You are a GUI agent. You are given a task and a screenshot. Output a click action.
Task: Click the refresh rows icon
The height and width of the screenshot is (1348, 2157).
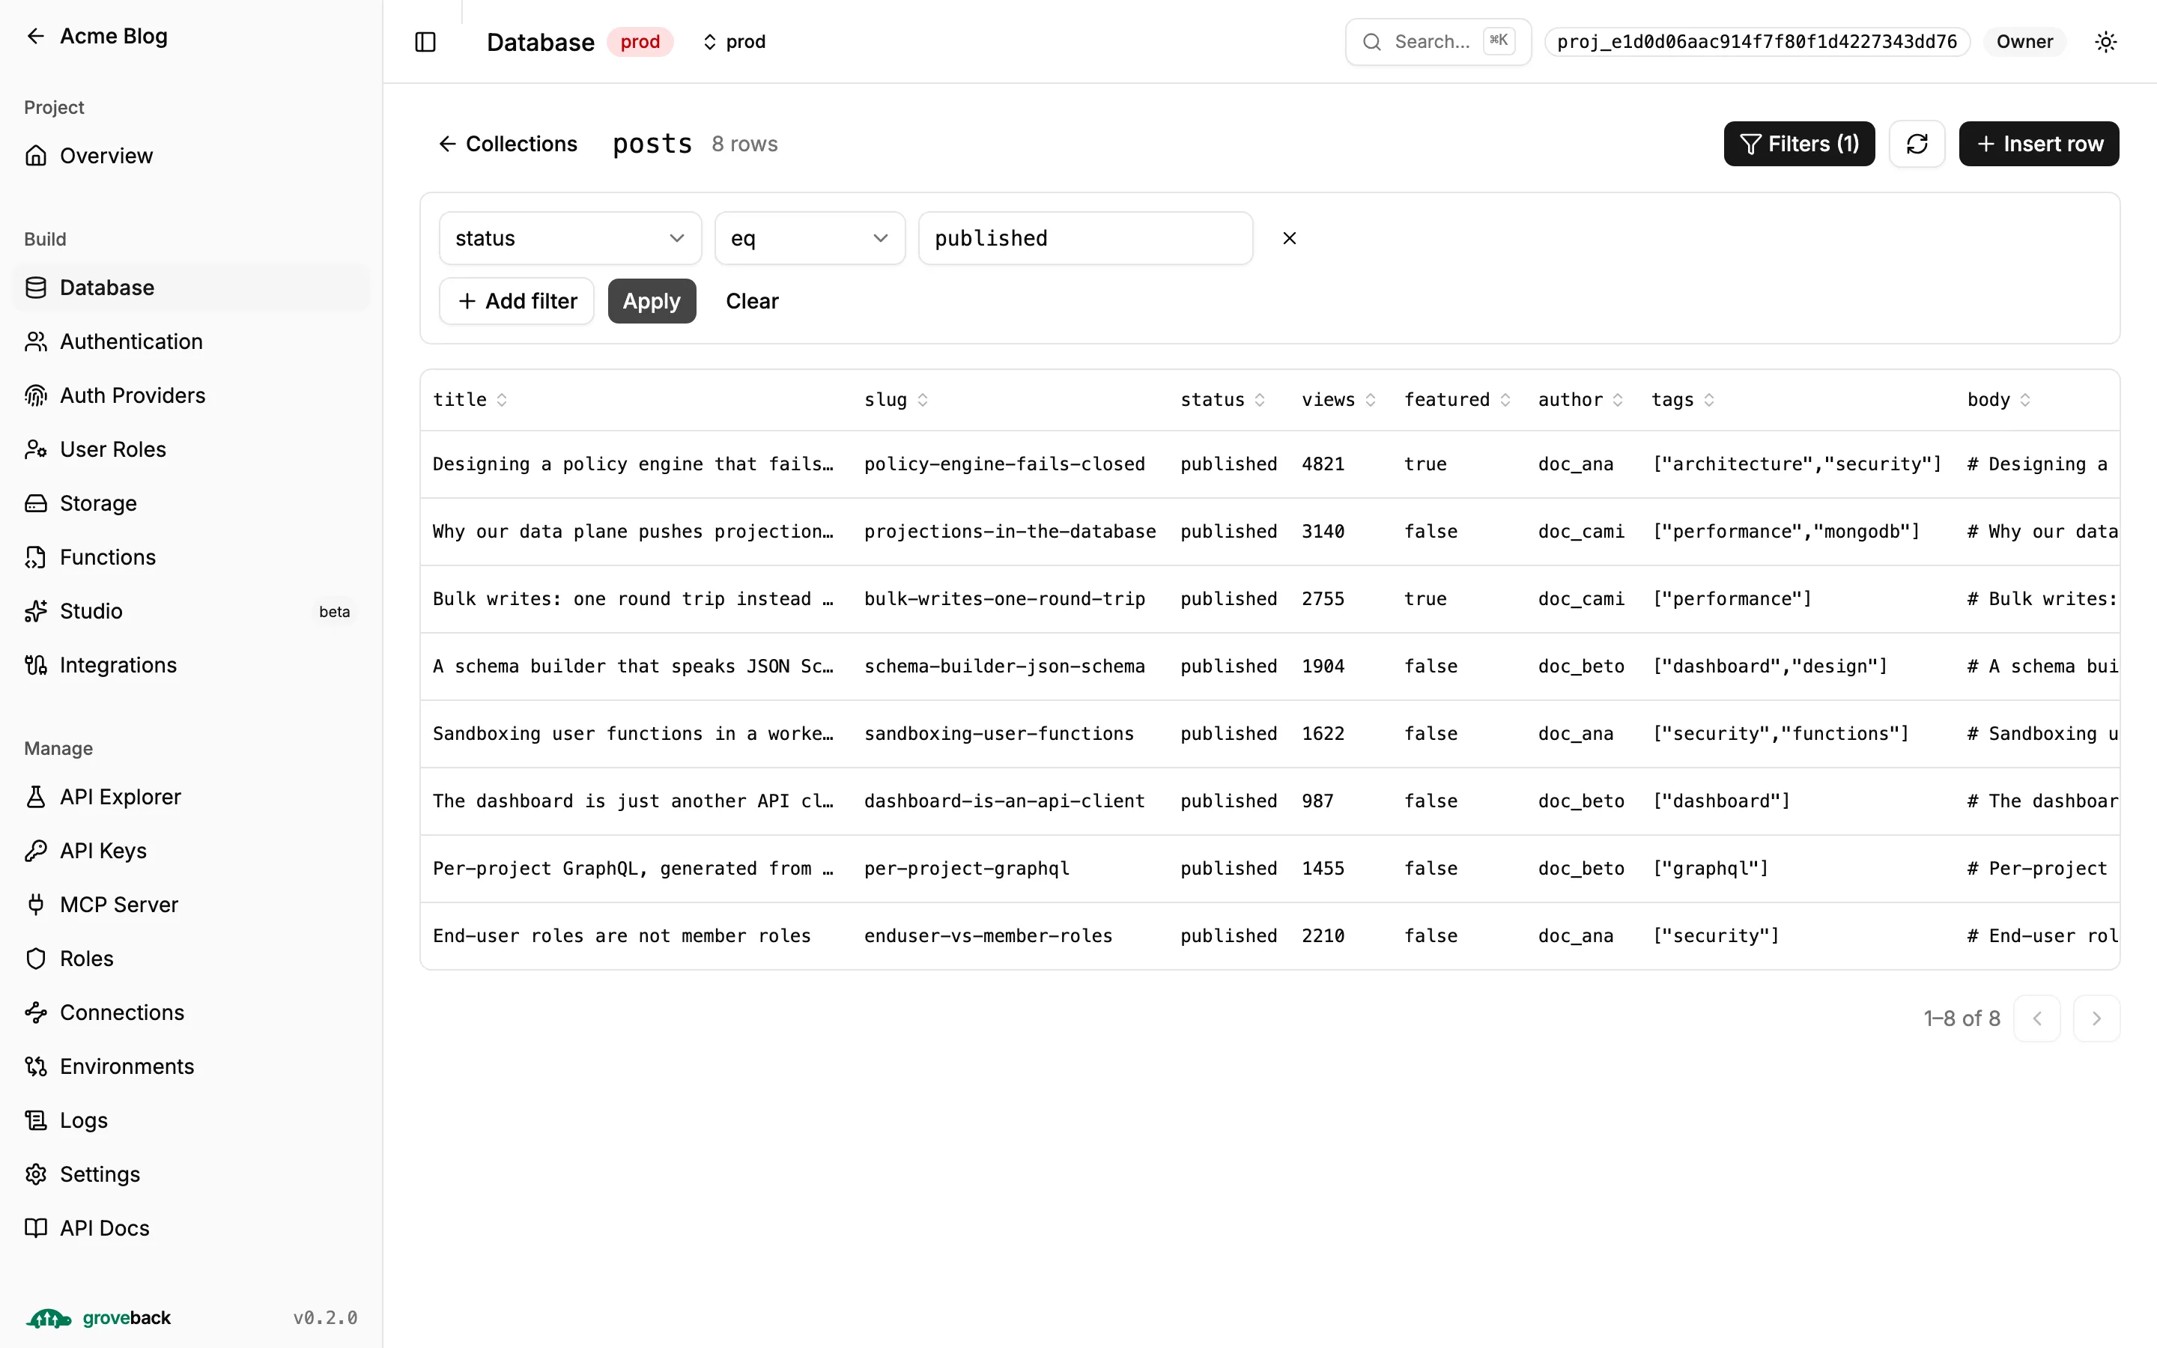pos(1917,144)
